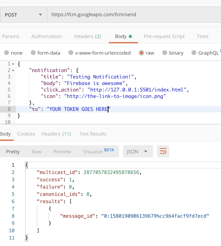Open the Pre-request Script tab

pyautogui.click(x=164, y=36)
